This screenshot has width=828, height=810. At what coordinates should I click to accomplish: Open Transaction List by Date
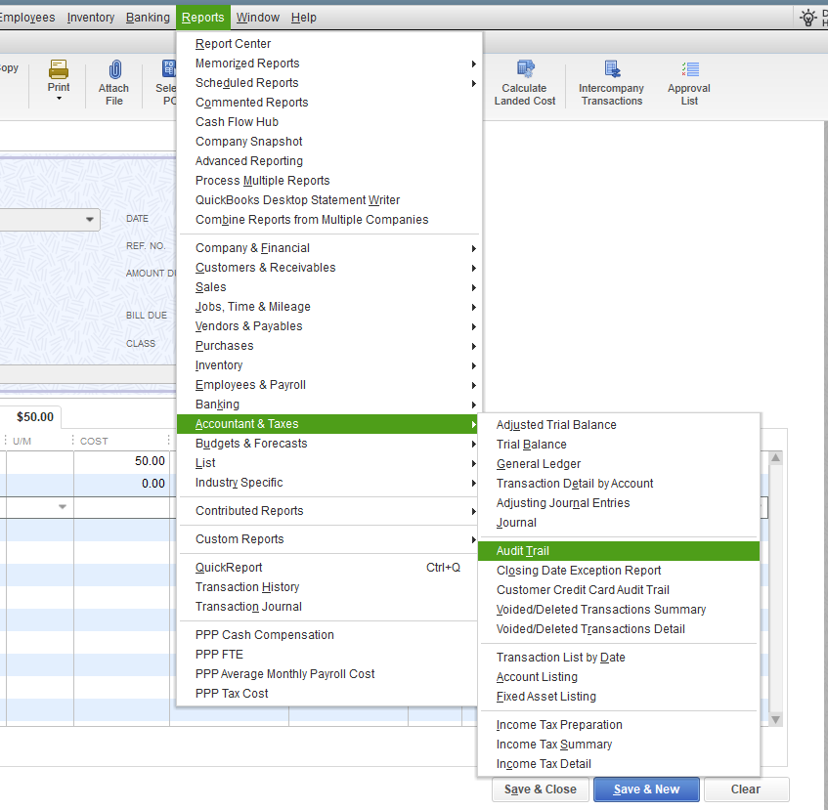tap(619, 658)
